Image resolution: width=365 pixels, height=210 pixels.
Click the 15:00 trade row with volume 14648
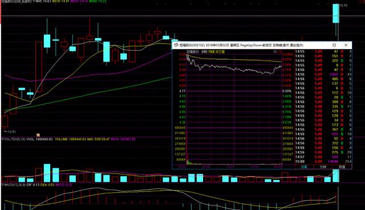click(323, 162)
